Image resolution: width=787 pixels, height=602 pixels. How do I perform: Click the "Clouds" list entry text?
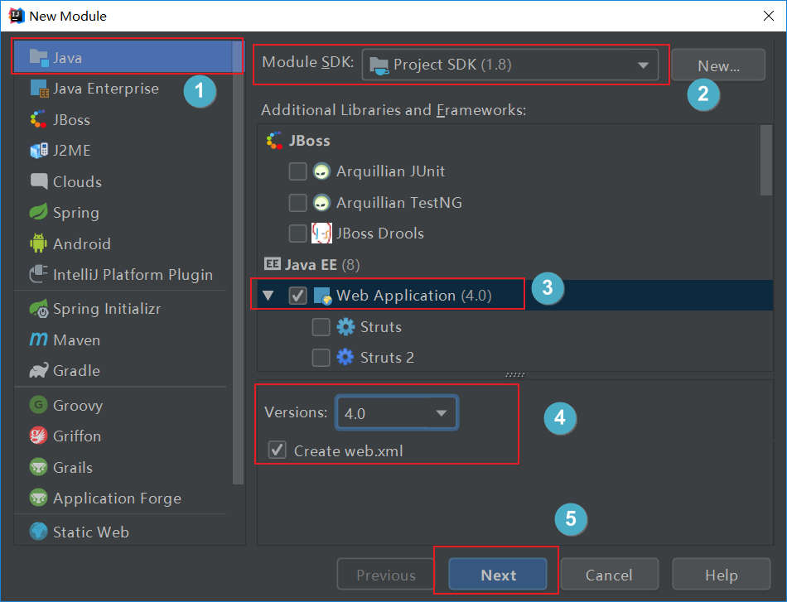tap(77, 181)
